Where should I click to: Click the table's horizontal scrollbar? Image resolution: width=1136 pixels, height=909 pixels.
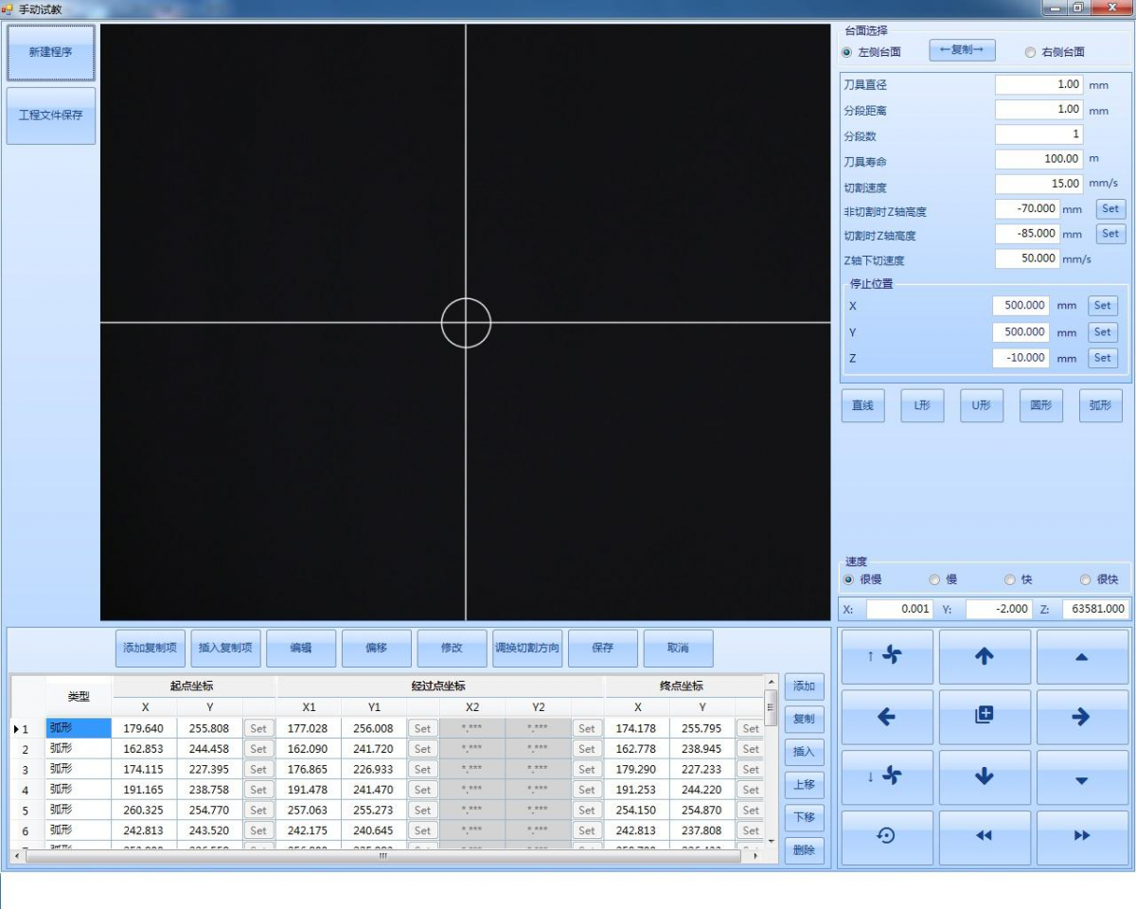(384, 856)
